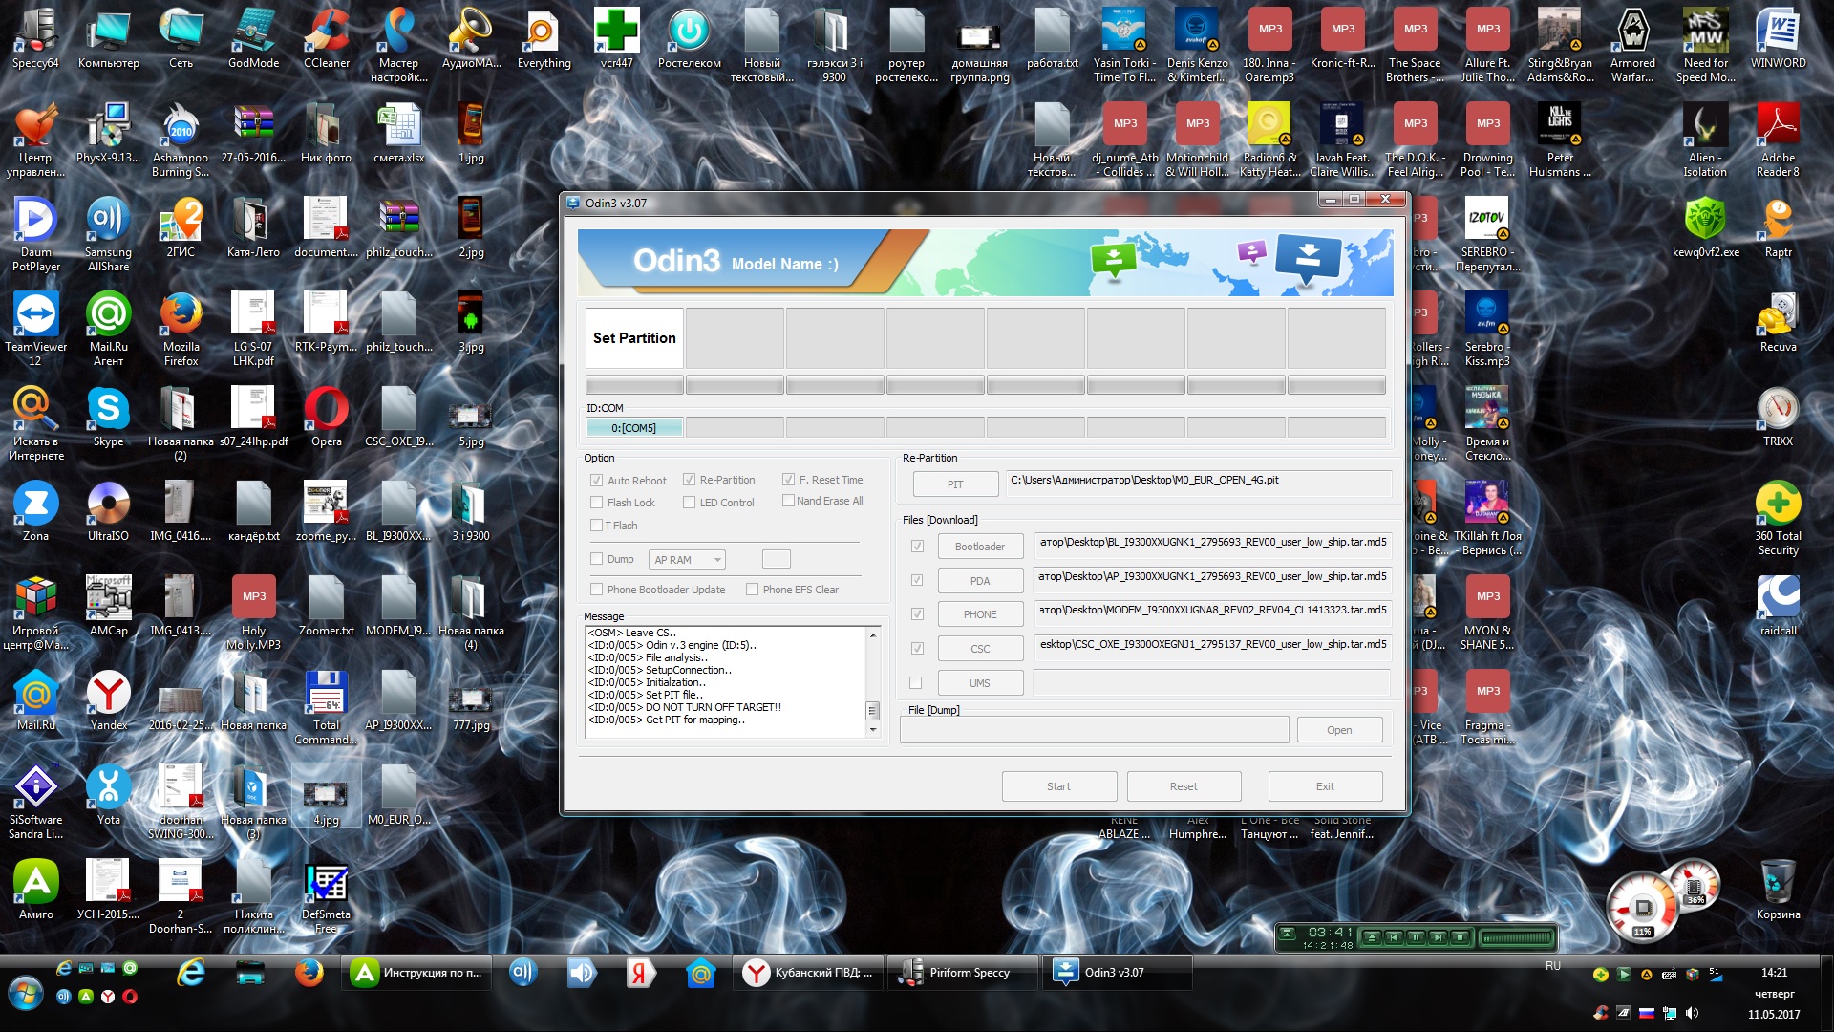Check the UMS file checkbox

916,683
